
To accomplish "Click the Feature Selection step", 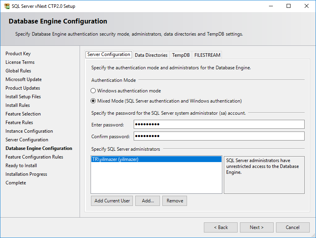I will [23, 114].
